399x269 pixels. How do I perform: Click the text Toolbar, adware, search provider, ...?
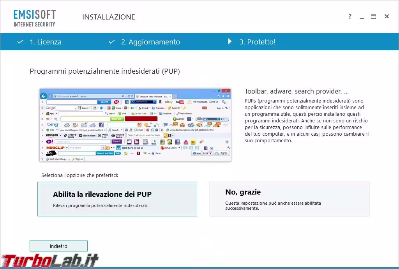[297, 91]
